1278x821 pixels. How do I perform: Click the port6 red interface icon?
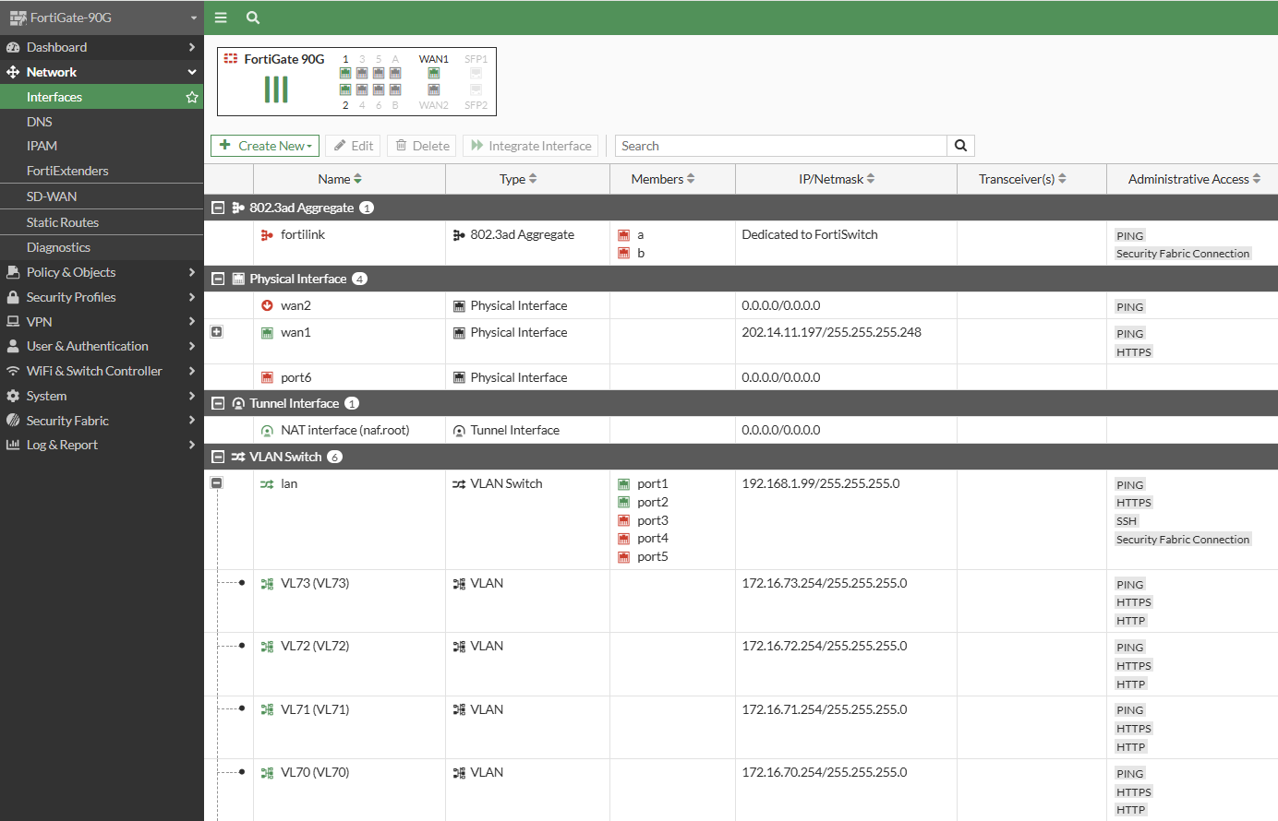point(267,378)
